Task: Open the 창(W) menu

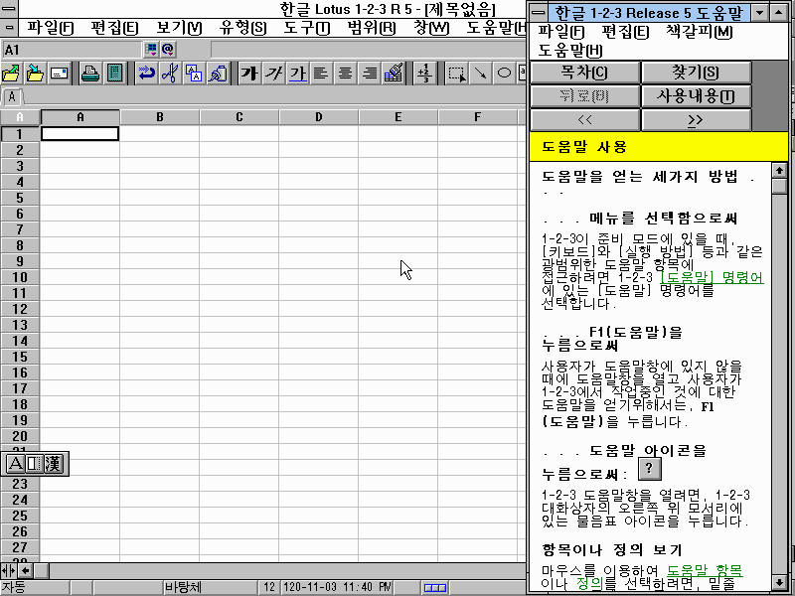Action: point(431,28)
